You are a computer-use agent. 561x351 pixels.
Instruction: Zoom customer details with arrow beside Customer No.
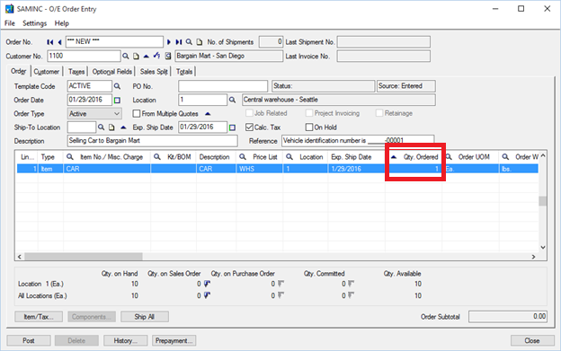point(146,56)
